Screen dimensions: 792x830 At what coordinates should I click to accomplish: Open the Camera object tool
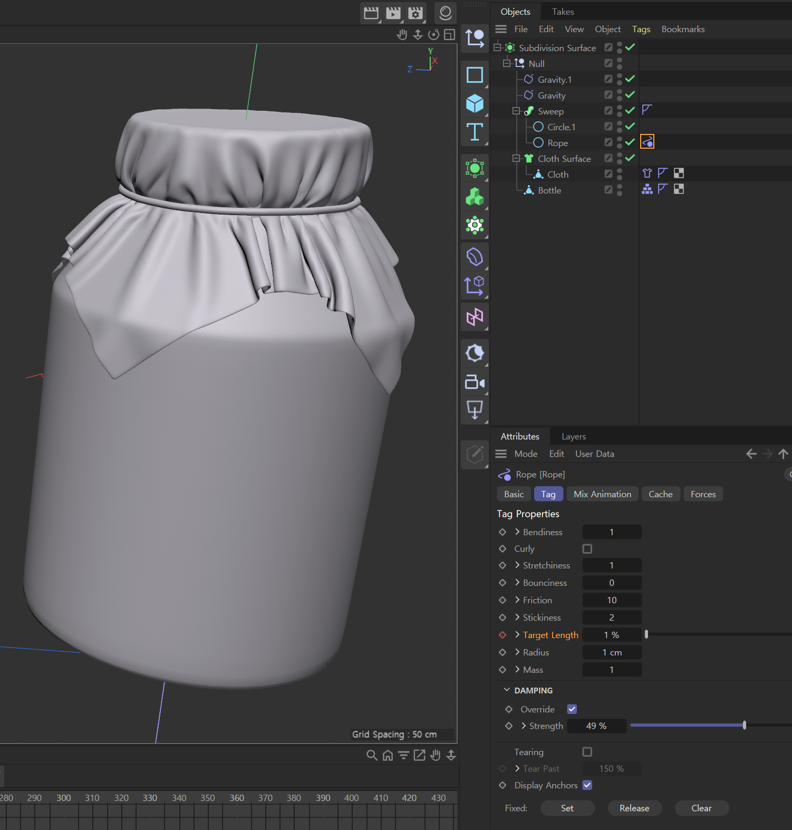pyautogui.click(x=475, y=382)
